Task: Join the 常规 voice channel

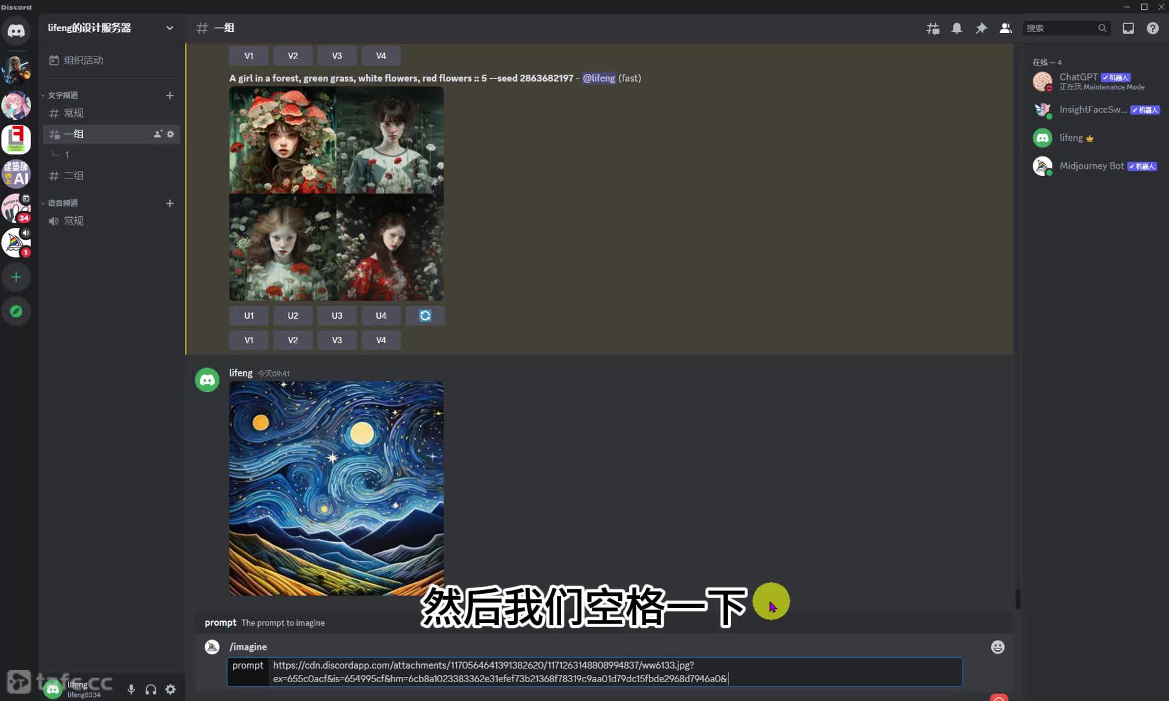Action: click(112, 221)
